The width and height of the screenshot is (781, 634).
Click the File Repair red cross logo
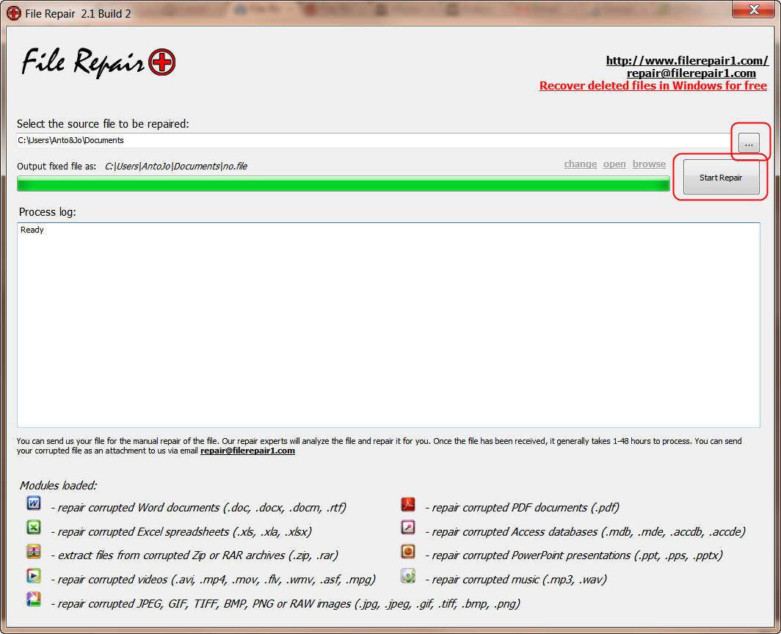pyautogui.click(x=162, y=62)
